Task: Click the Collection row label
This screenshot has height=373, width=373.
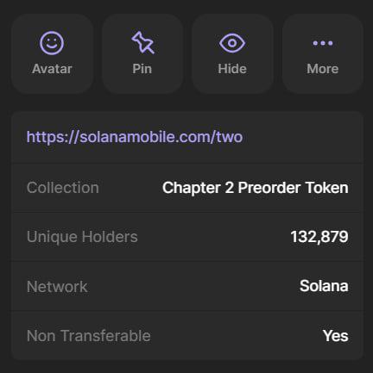Action: 63,188
